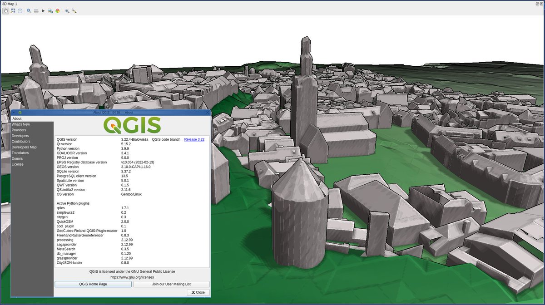Click the '3.22.4-Białowieża' version value

tap(135, 139)
